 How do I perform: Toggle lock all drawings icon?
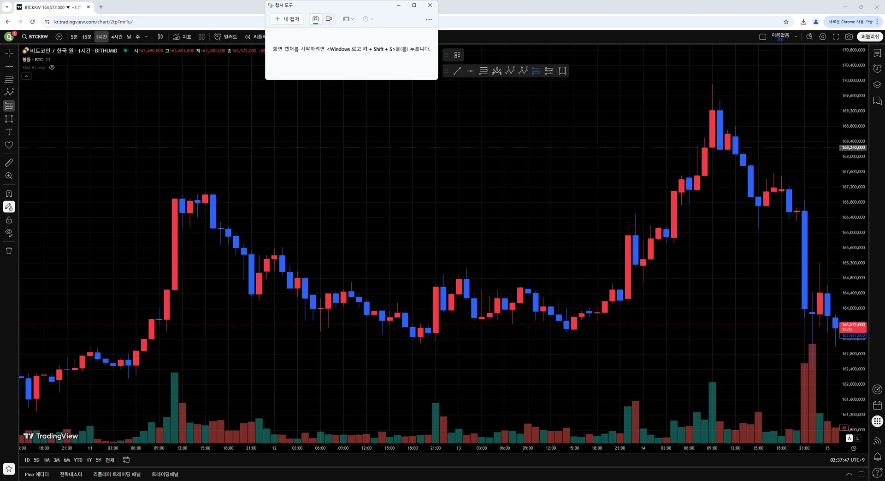pos(9,220)
